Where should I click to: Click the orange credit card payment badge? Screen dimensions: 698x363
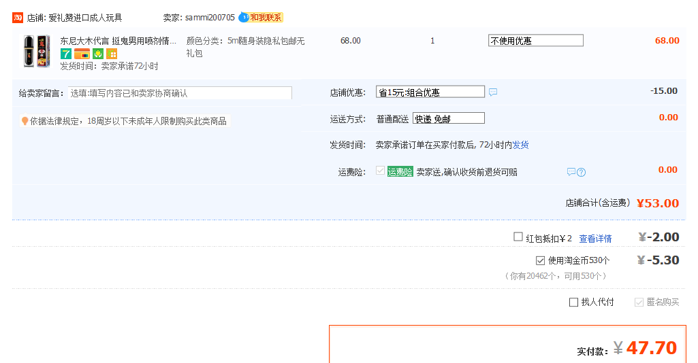point(82,54)
